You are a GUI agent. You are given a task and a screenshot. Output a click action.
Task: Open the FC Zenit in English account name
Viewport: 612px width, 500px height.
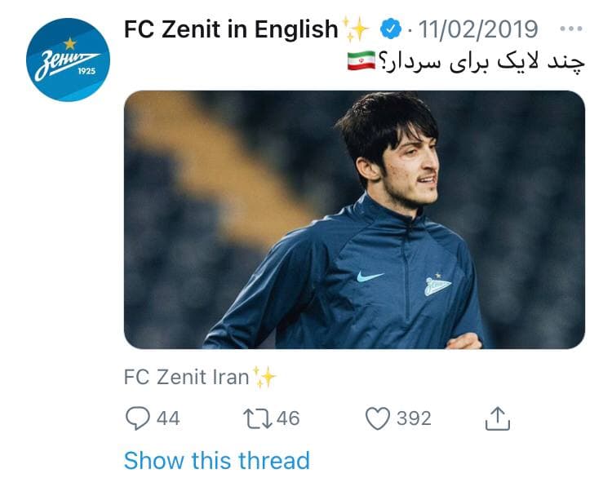(x=231, y=29)
